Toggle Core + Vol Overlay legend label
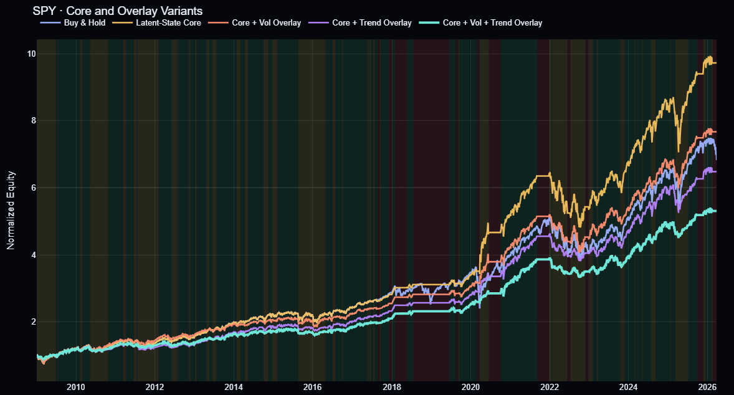The height and width of the screenshot is (395, 734). point(270,23)
